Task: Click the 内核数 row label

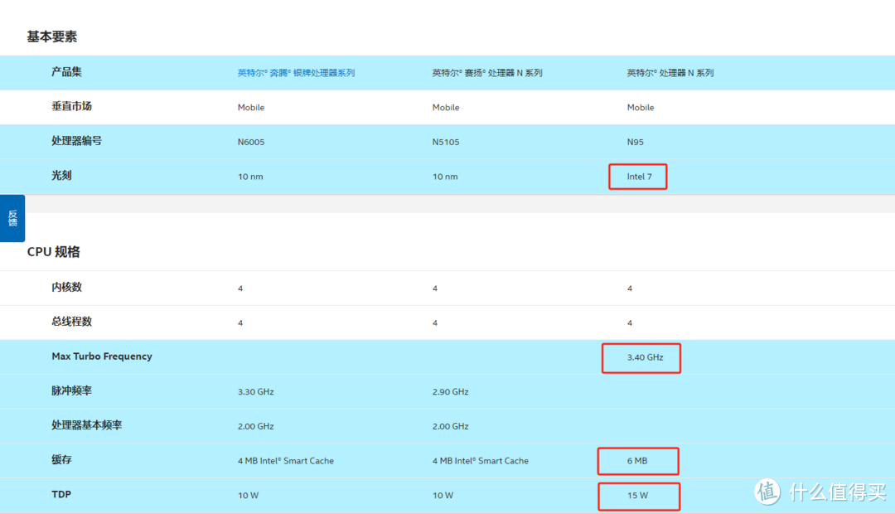Action: tap(66, 288)
